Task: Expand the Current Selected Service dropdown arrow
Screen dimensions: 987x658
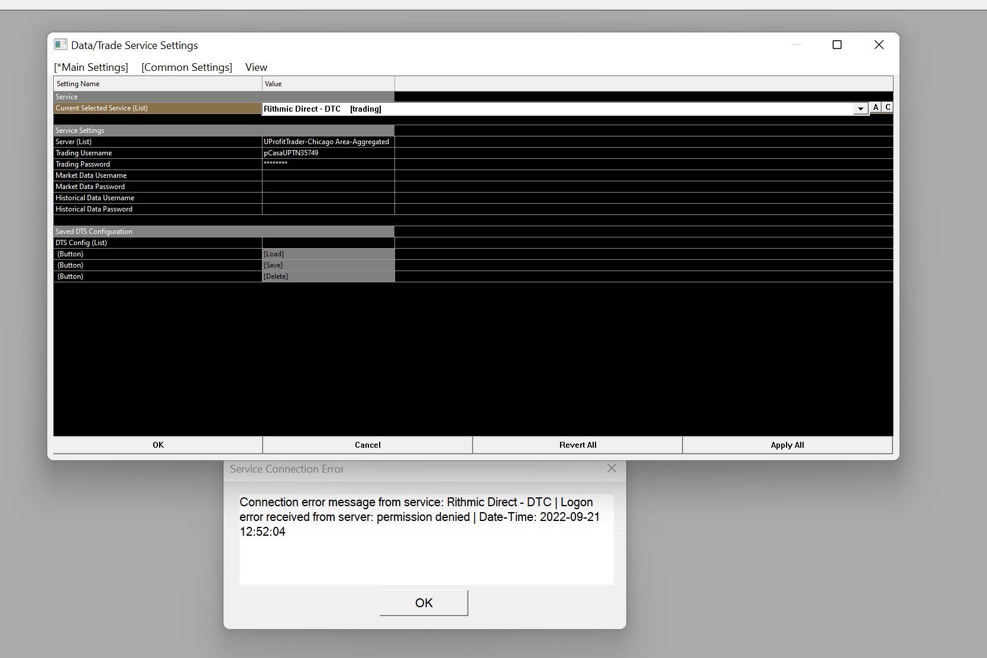Action: tap(860, 109)
